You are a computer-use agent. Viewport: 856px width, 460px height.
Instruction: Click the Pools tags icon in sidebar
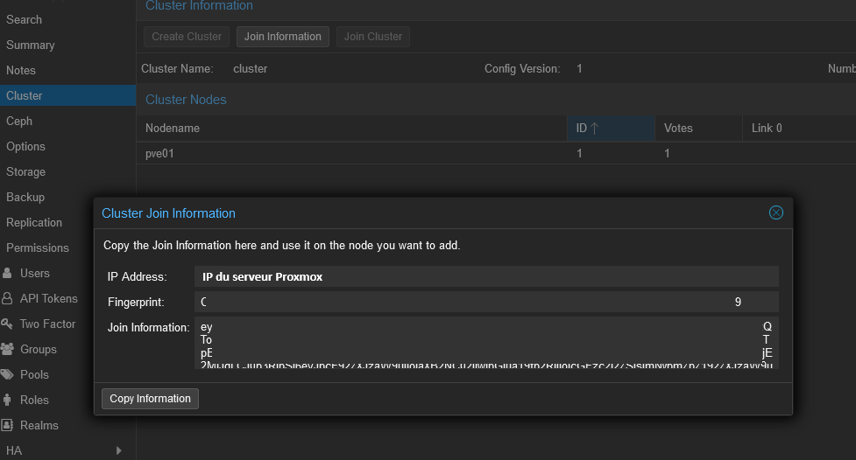pos(7,374)
